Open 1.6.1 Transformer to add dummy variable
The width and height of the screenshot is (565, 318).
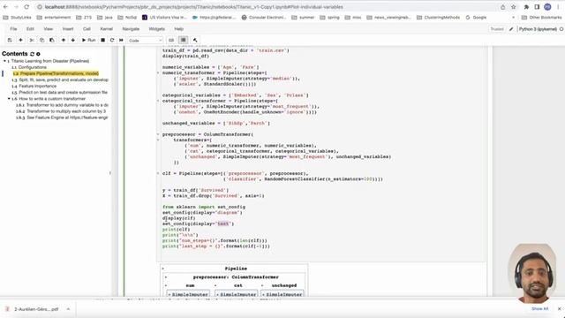pos(62,105)
